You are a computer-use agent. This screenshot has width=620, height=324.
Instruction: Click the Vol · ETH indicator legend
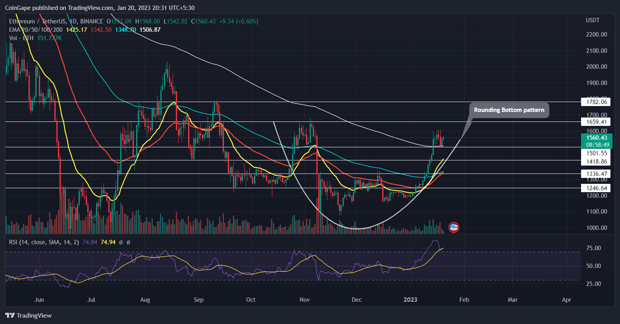click(21, 38)
